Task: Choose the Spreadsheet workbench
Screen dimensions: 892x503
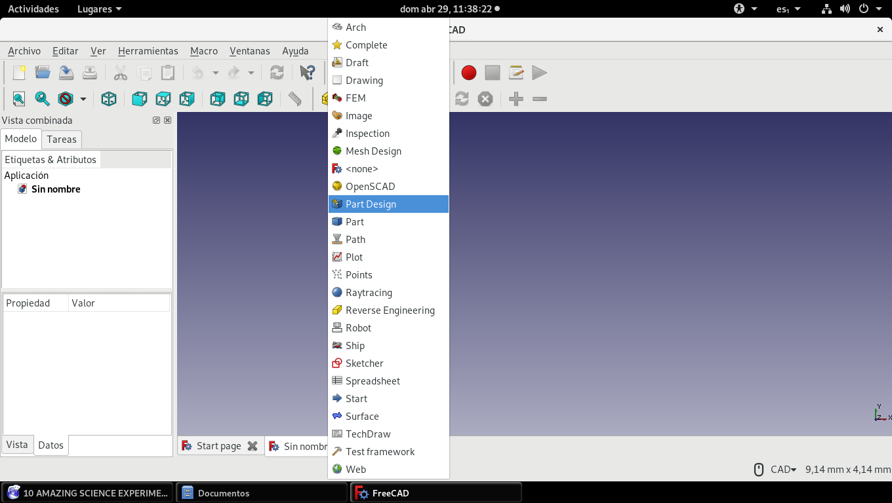Action: pos(388,381)
